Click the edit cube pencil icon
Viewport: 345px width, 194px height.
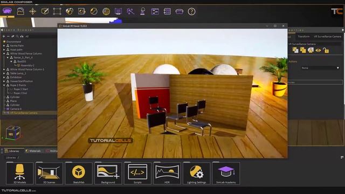click(x=45, y=11)
